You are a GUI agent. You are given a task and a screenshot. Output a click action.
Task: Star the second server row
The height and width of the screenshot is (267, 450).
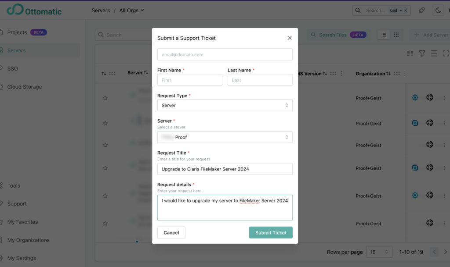click(105, 123)
